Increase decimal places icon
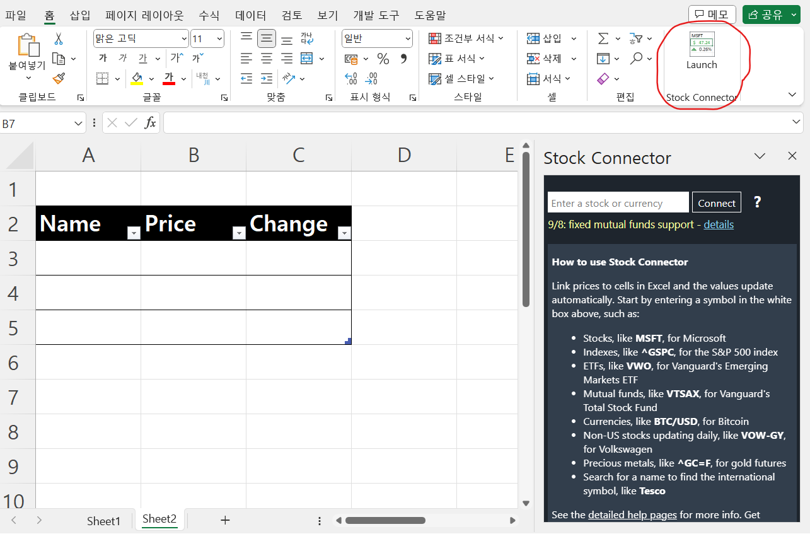The width and height of the screenshot is (810, 534). pyautogui.click(x=352, y=79)
